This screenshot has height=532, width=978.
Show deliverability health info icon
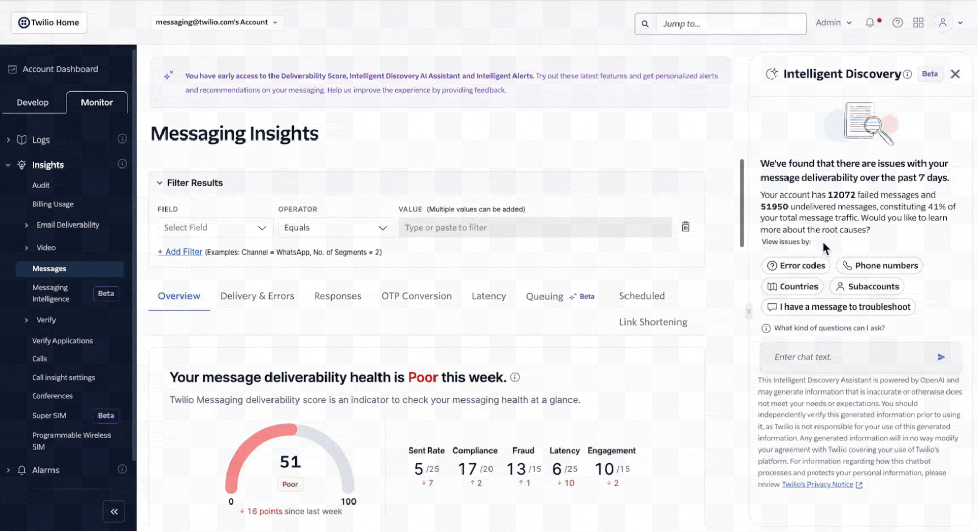tap(515, 377)
